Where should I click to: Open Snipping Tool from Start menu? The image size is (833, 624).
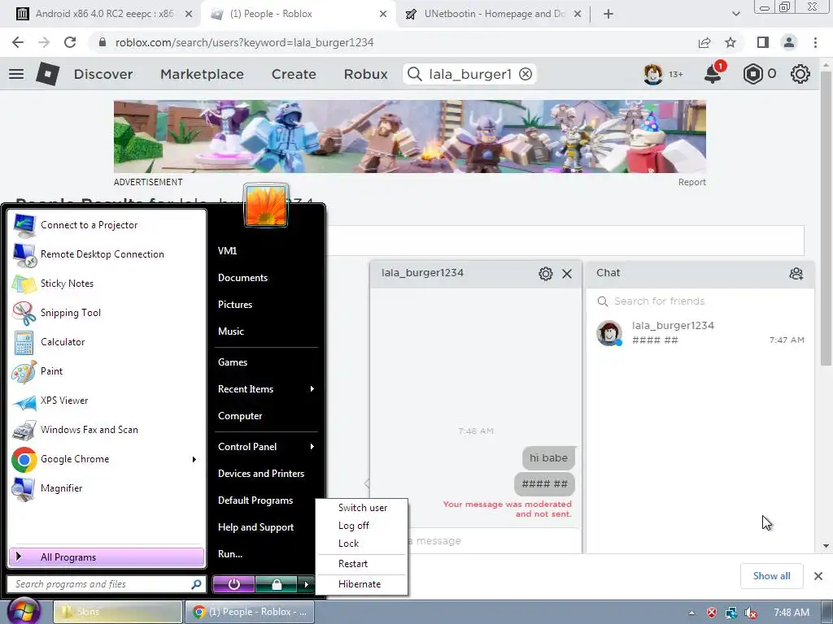[x=107, y=313]
